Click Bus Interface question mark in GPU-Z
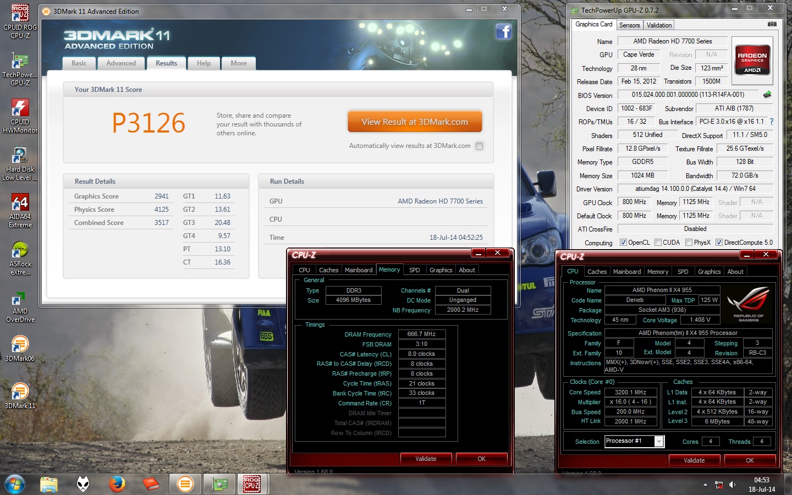Viewport: 792px width, 495px height. point(771,122)
